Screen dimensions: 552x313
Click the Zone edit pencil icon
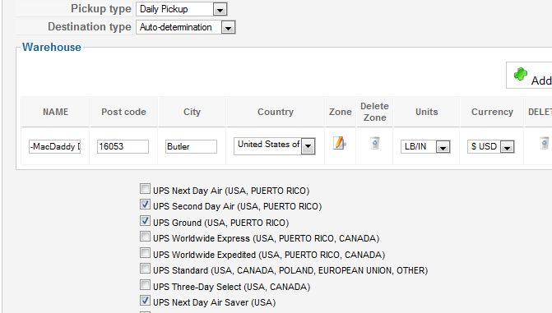[340, 143]
